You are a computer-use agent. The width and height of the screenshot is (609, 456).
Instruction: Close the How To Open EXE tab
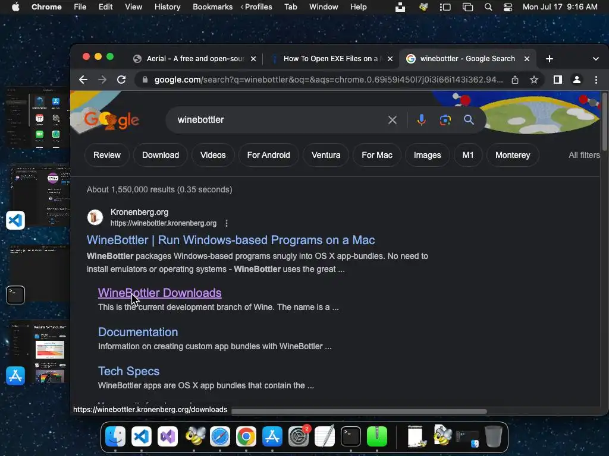point(390,59)
